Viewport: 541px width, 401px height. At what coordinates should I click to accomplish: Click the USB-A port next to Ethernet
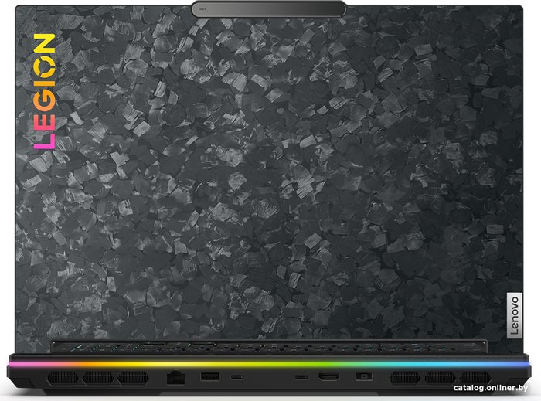(x=210, y=377)
